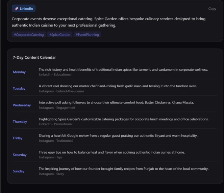The image size is (224, 193).
Task: Click the Thursday day label
Action: tap(20, 122)
